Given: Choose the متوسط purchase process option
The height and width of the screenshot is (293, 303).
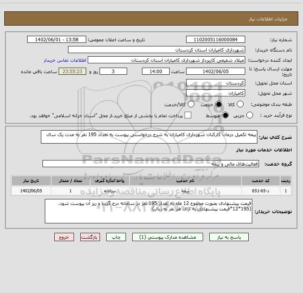Looking at the screenshot, I should pyautogui.click(x=225, y=115).
